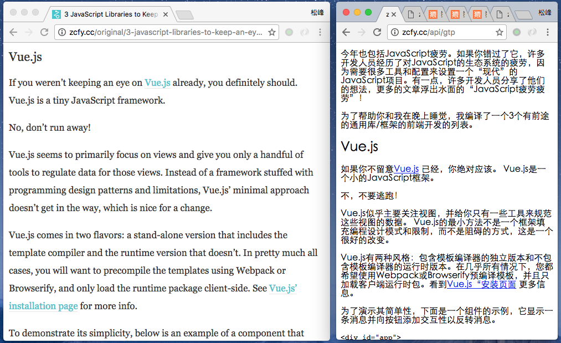The width and height of the screenshot is (561, 343).
Task: Minimize the right window with yellow button
Action: click(357, 12)
